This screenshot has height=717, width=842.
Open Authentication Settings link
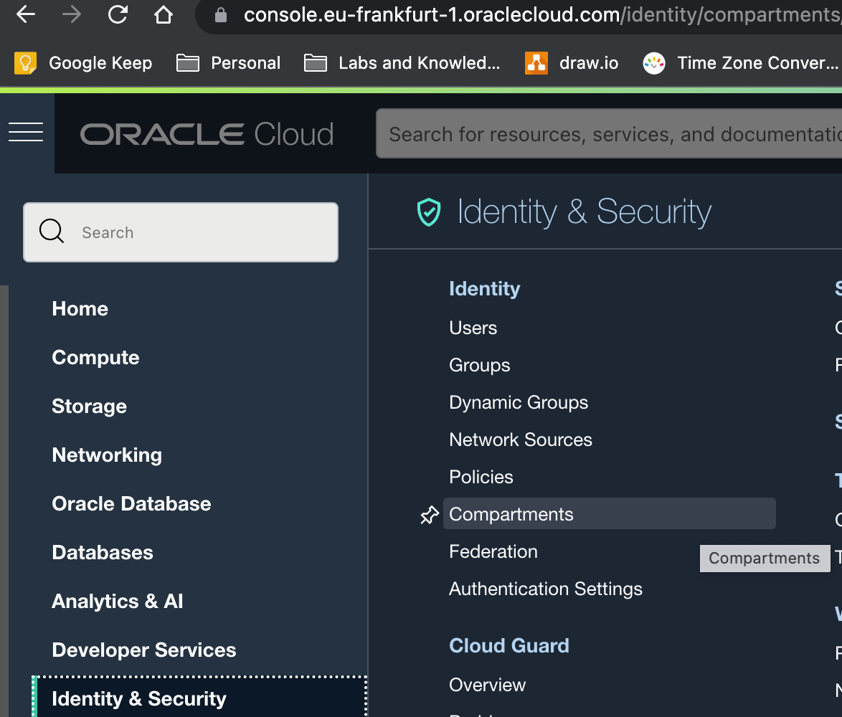pos(546,589)
